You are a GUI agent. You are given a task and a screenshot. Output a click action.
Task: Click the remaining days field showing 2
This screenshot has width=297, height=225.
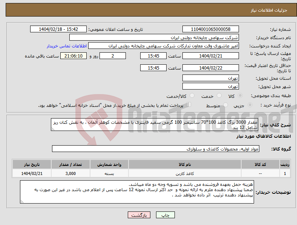[x=113, y=56]
